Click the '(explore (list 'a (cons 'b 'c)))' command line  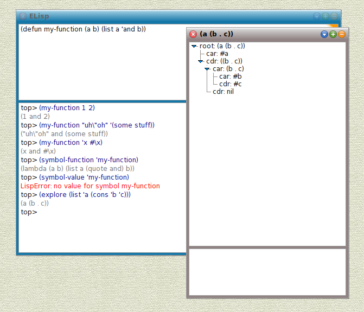pyautogui.click(x=85, y=195)
